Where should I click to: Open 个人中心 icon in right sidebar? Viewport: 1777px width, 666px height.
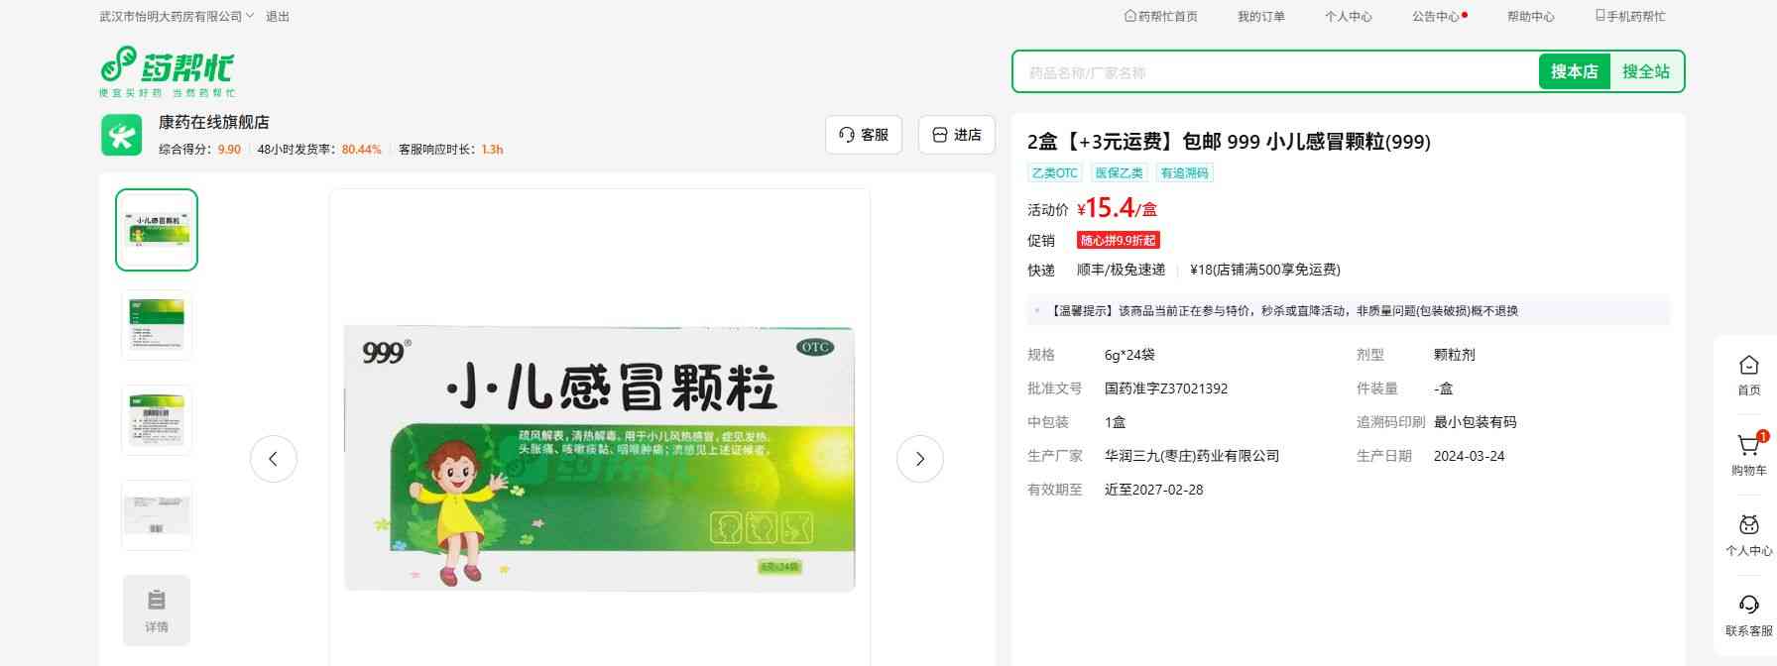pos(1748,526)
